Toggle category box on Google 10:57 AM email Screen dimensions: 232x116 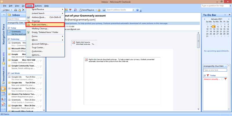point(38,61)
